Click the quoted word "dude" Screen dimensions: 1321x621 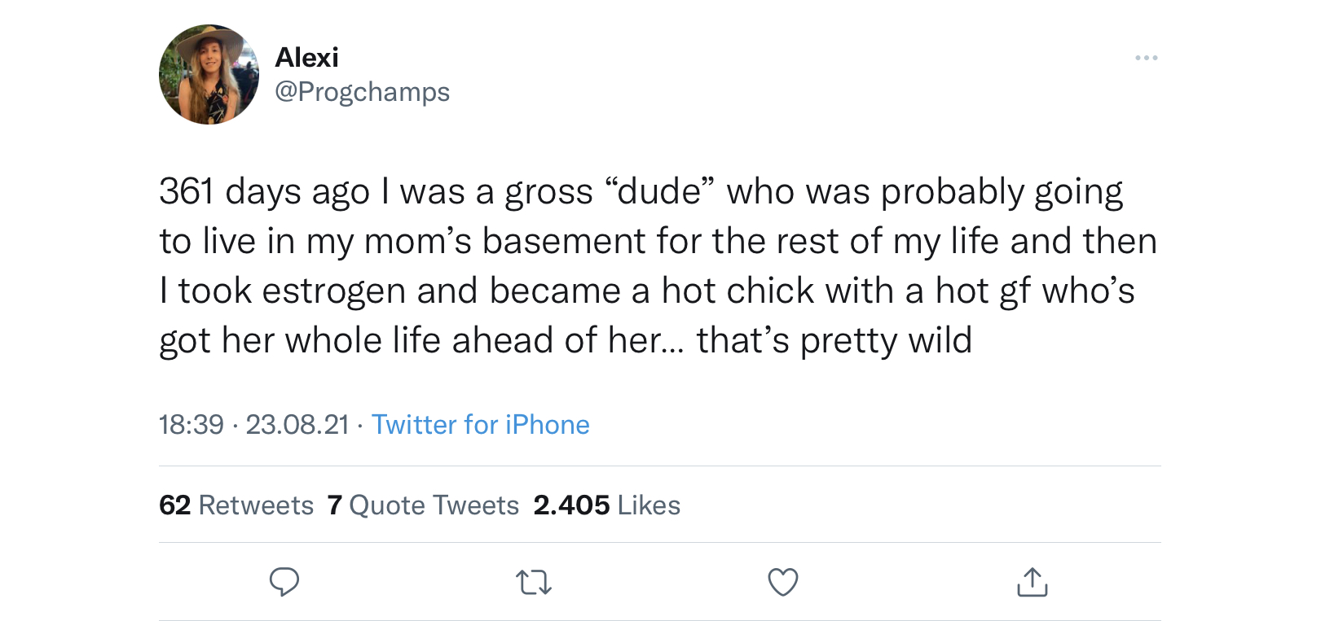tap(660, 192)
